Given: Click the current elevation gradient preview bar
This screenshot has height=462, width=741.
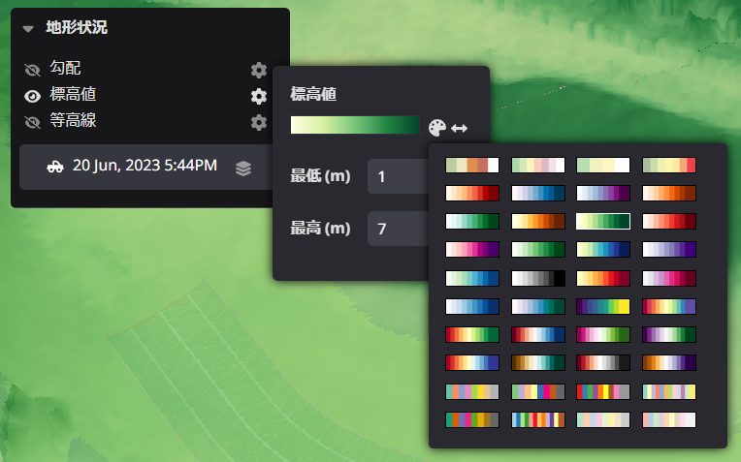Looking at the screenshot, I should (355, 125).
